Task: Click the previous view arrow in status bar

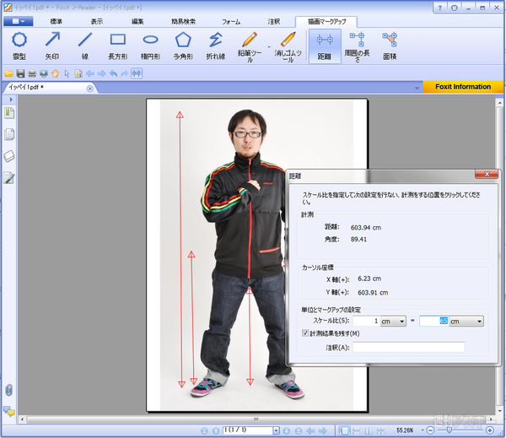Action: click(310, 431)
